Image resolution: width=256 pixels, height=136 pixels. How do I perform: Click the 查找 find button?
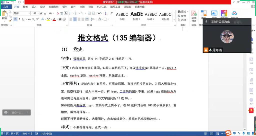coord(182,12)
